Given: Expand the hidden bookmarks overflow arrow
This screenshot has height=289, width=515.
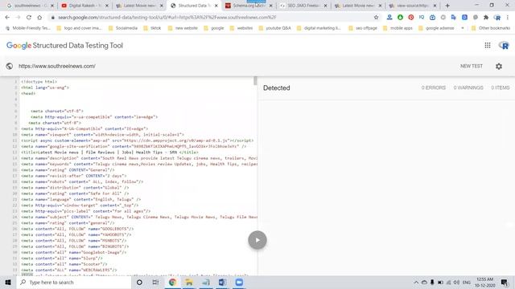Looking at the screenshot, I should point(463,28).
